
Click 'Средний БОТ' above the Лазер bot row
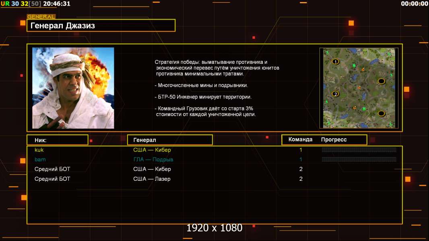(52, 169)
